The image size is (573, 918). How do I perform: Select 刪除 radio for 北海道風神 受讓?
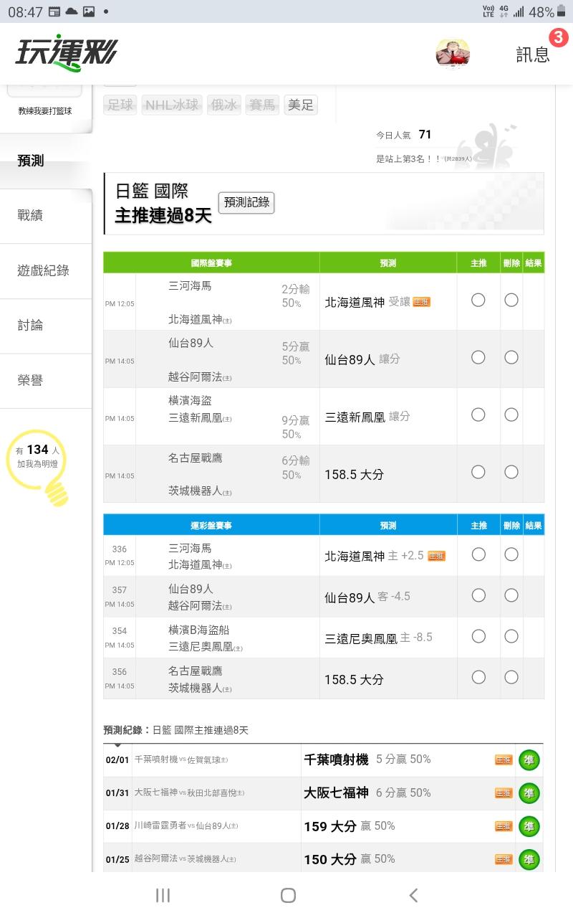tap(511, 300)
